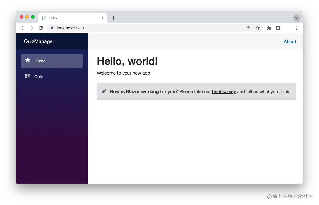
Task: Click the chevron at the window's top right
Action: click(x=297, y=18)
